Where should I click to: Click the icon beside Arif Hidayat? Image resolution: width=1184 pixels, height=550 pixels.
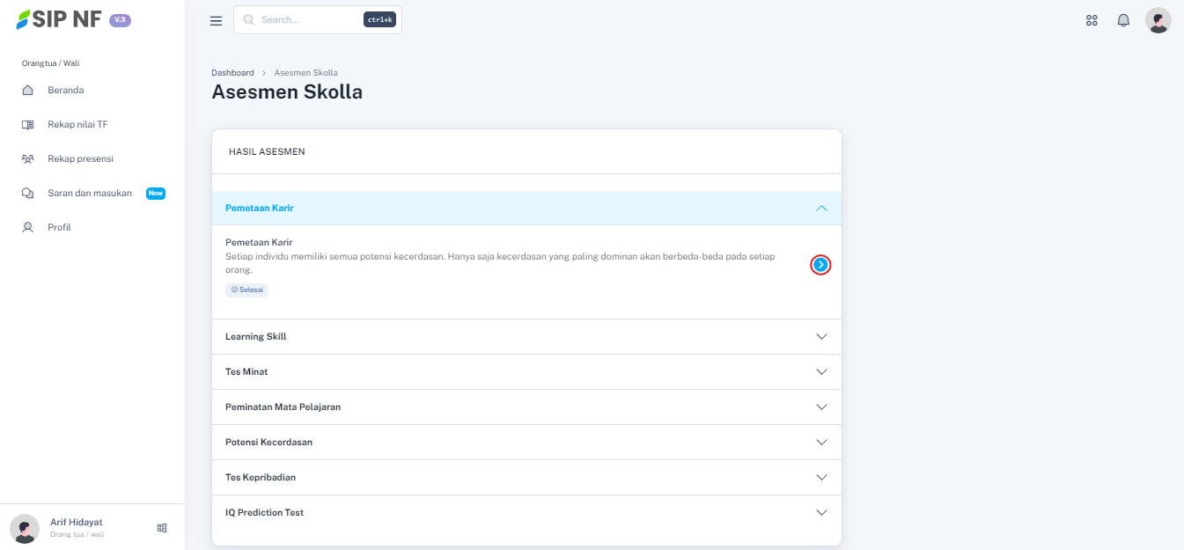click(162, 528)
